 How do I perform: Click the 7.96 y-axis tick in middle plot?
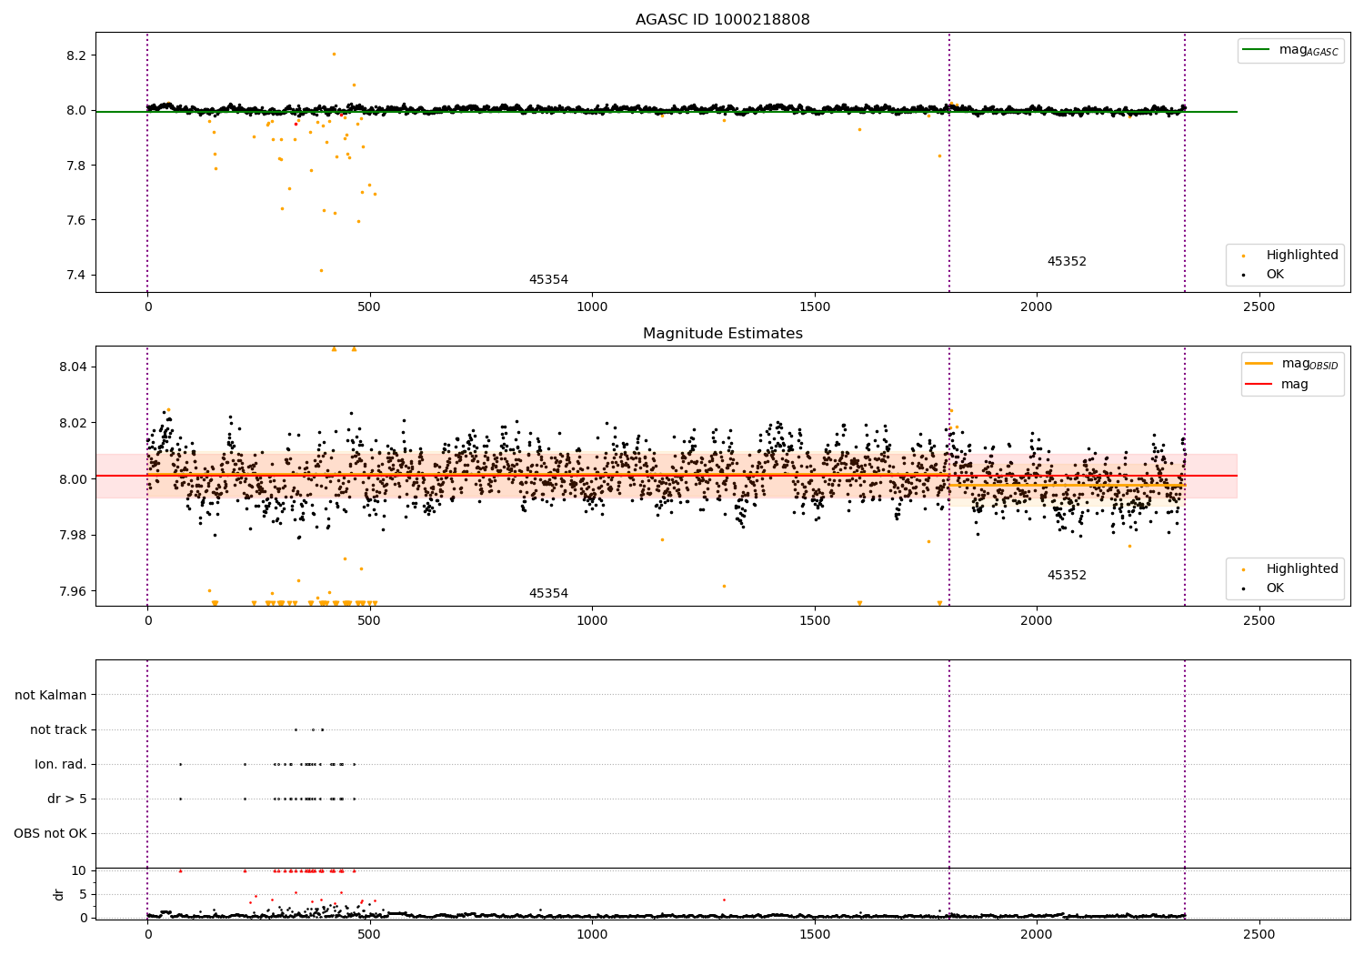[73, 592]
